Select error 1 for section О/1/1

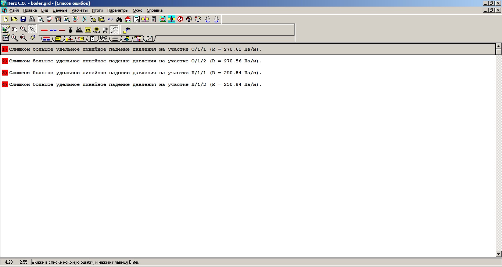(x=248, y=49)
